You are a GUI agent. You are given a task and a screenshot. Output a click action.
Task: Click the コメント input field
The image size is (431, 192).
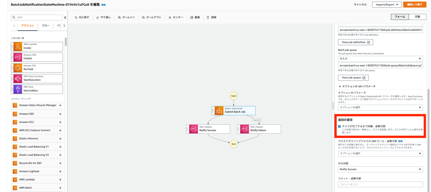[380, 184]
